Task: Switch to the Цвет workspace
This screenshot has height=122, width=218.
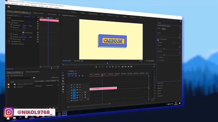Action: pos(102,15)
